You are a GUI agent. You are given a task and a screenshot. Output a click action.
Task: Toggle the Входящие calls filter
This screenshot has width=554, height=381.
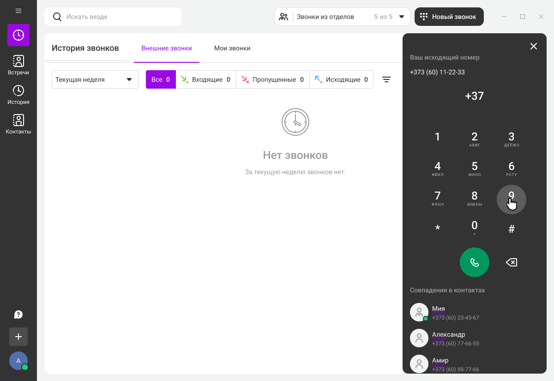(x=206, y=79)
